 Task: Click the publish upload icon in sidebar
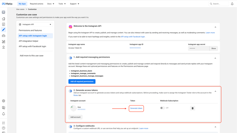[4, 47]
